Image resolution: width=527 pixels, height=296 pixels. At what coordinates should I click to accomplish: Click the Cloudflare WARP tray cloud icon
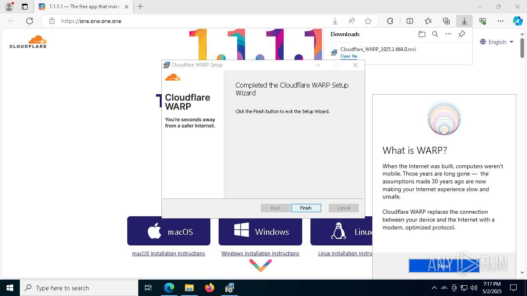(x=444, y=288)
